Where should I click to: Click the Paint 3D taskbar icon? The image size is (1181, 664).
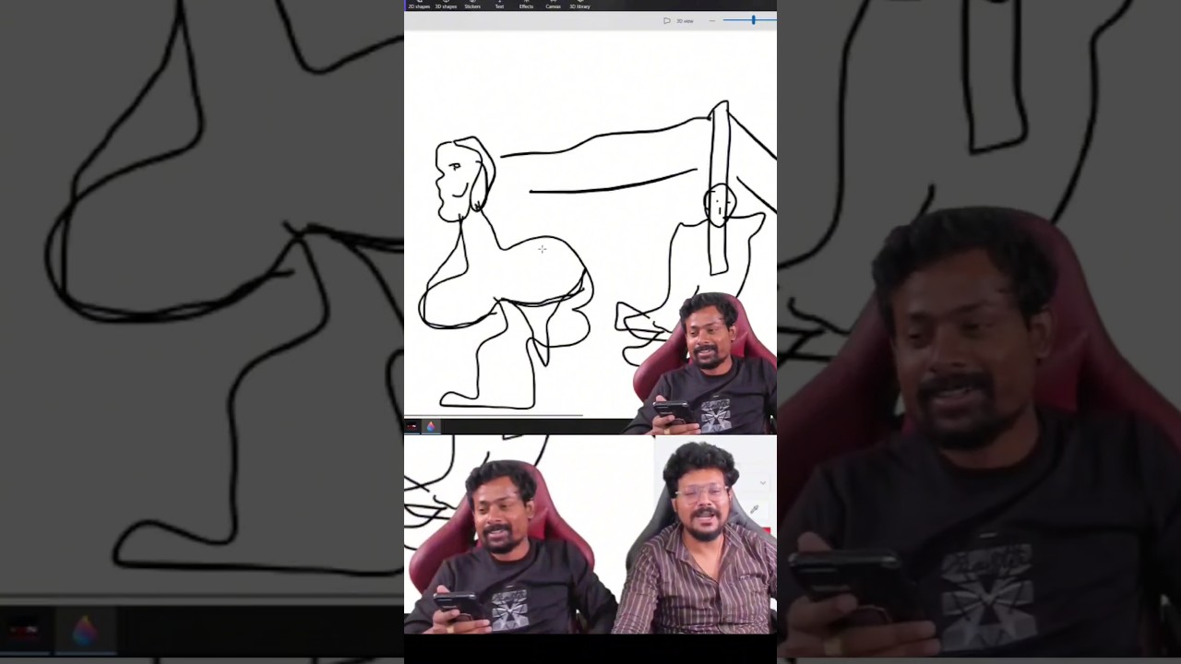click(x=430, y=426)
